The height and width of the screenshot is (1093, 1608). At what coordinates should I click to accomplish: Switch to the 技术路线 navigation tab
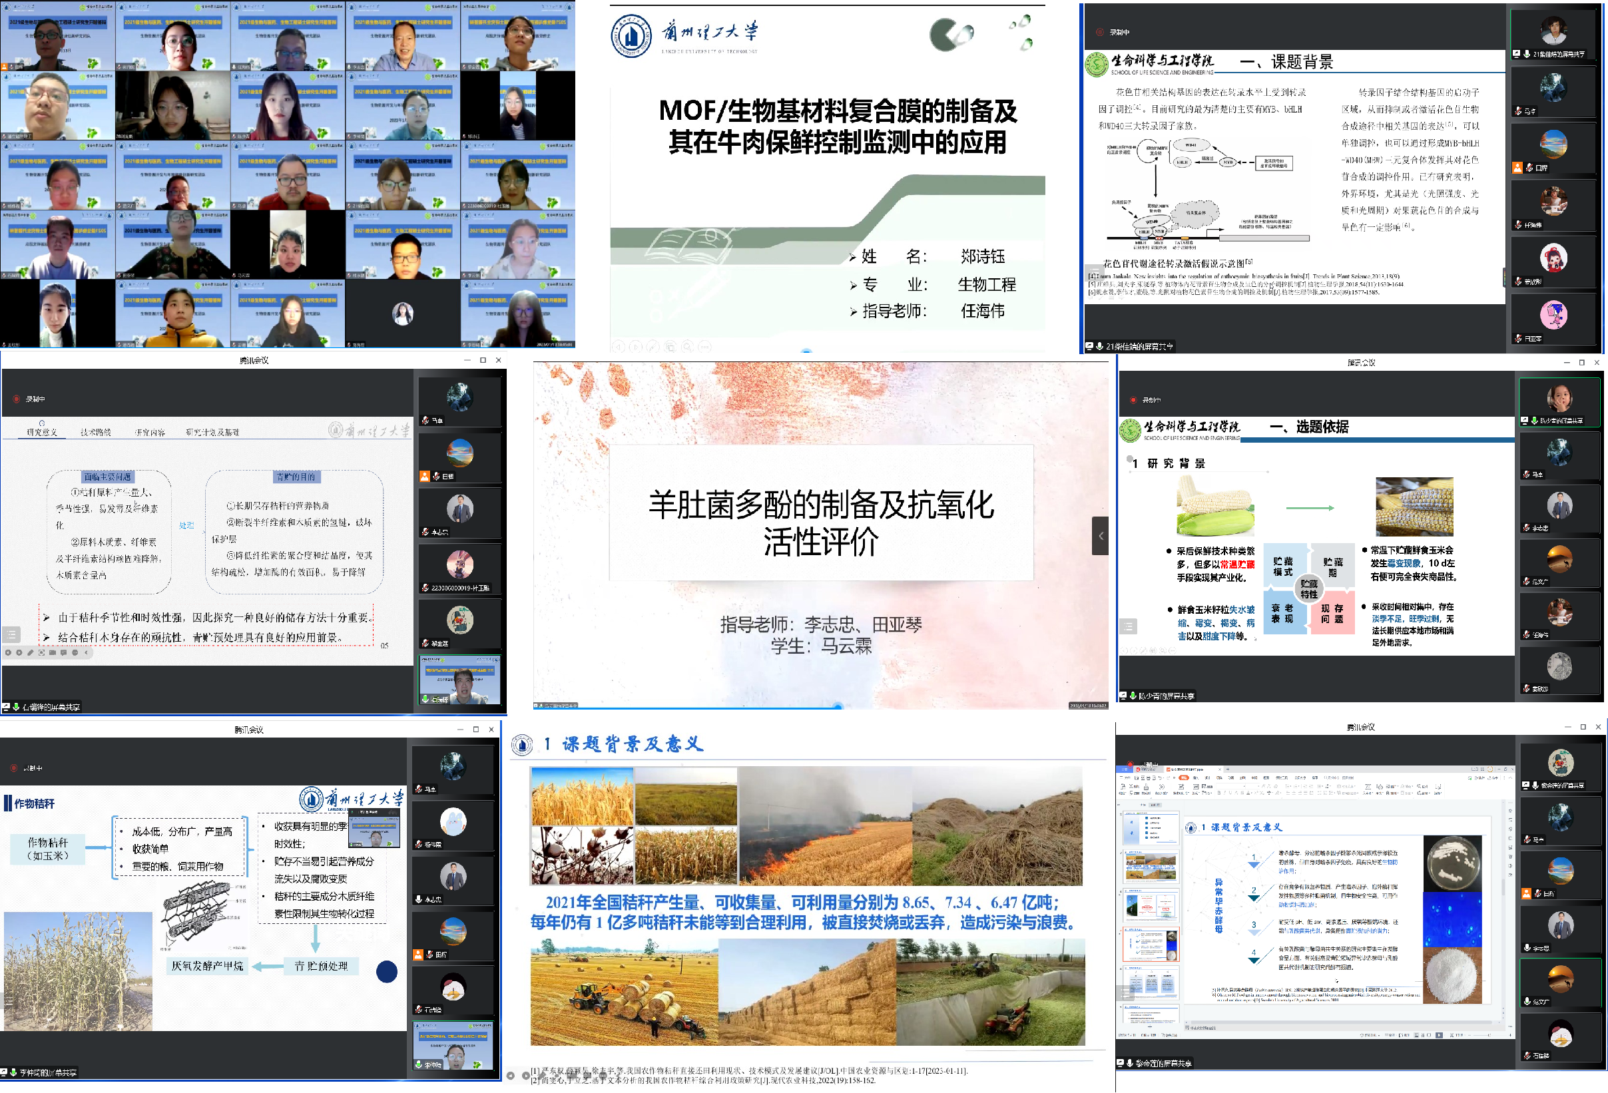click(x=95, y=433)
